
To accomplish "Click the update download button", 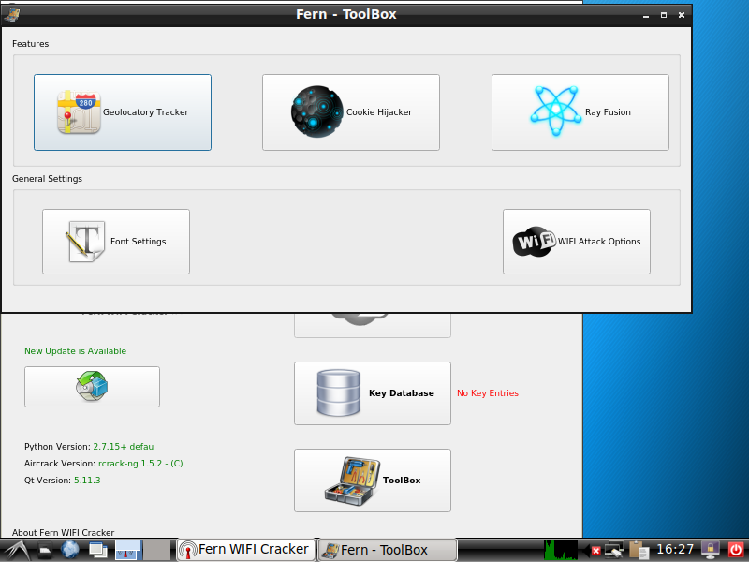I will (92, 387).
